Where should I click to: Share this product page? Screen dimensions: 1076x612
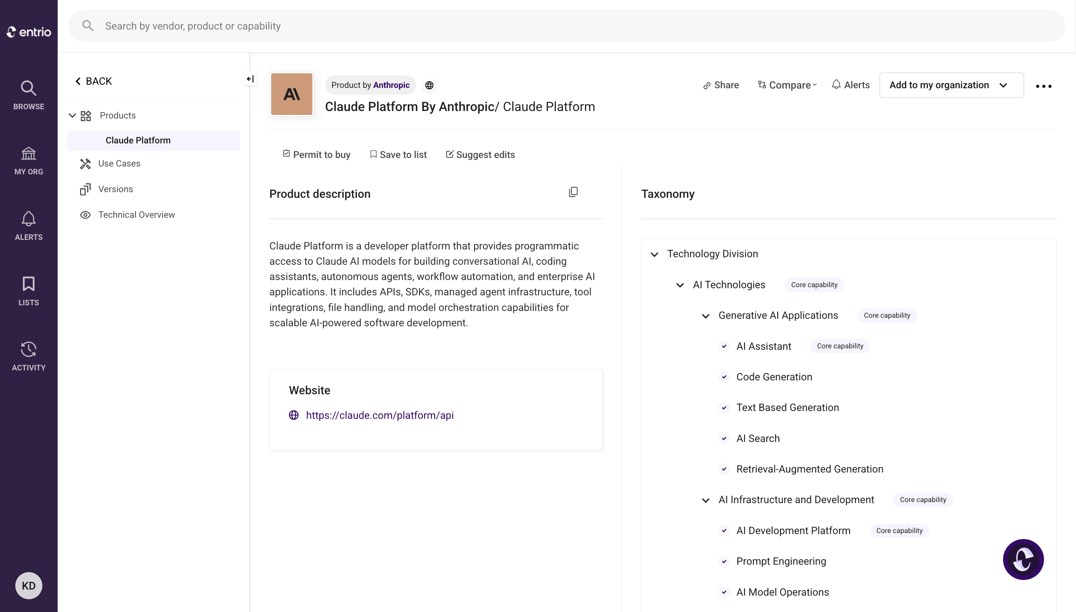721,85
